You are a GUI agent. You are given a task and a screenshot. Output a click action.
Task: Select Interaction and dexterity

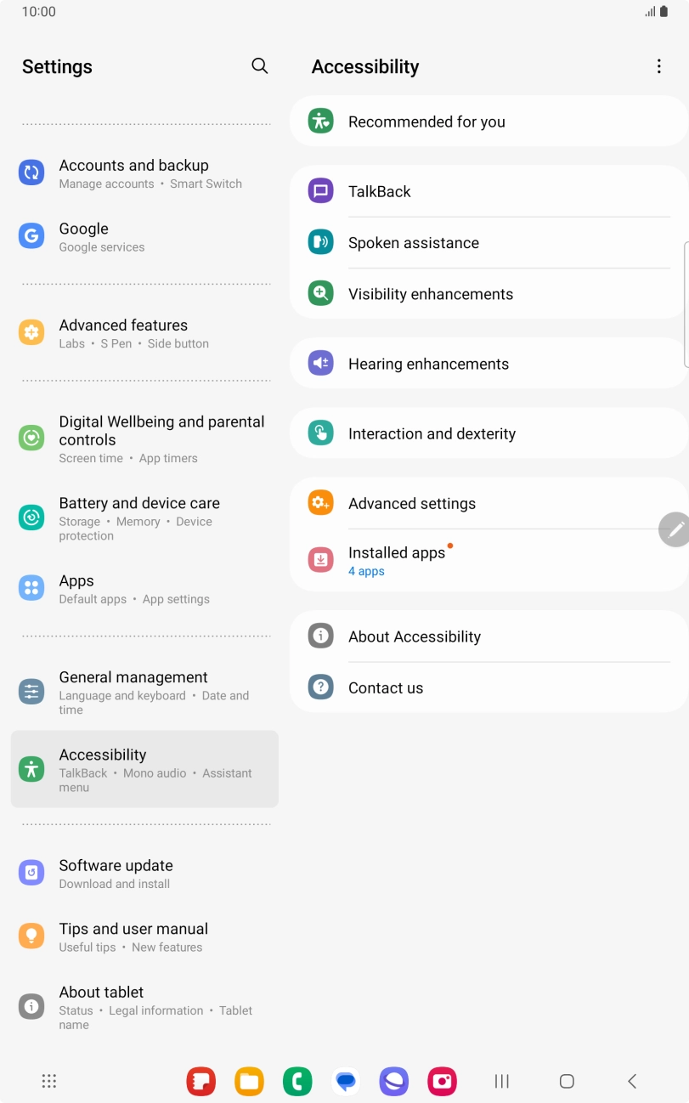[x=489, y=433]
